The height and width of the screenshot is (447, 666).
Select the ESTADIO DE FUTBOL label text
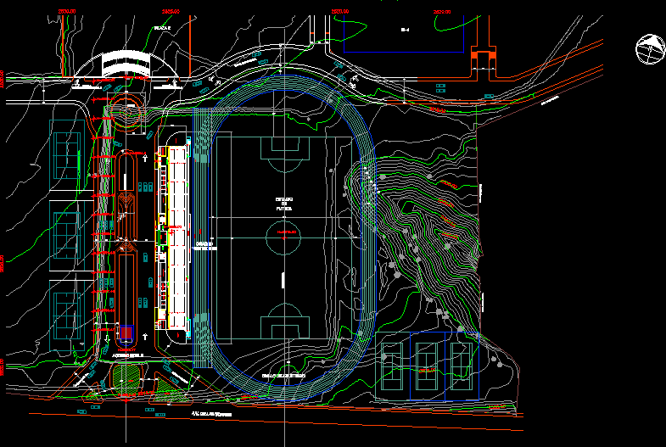tap(283, 203)
